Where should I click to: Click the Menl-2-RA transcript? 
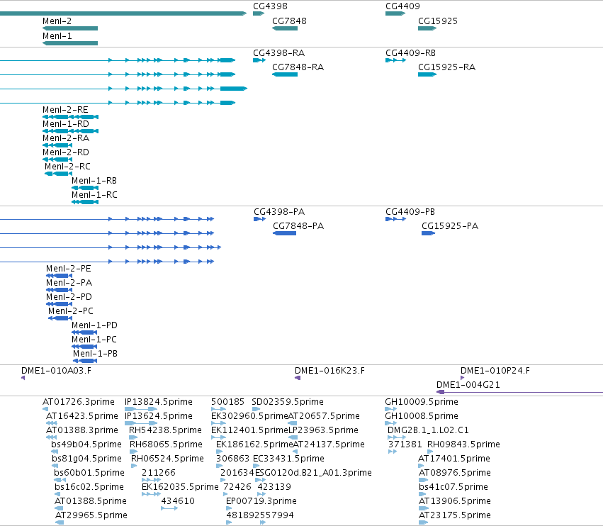tap(57, 145)
